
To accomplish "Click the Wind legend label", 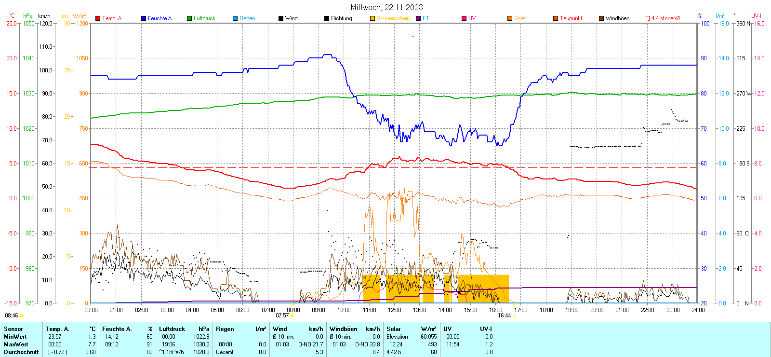I will [x=292, y=18].
